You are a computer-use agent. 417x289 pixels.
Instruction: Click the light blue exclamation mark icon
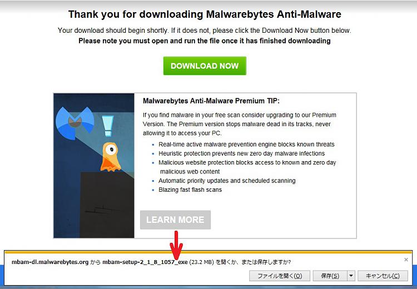click(x=108, y=126)
